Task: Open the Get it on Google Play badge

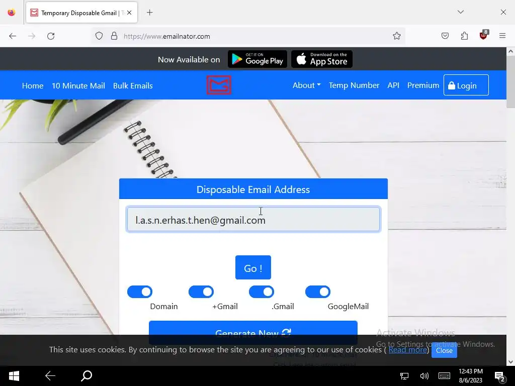Action: point(257,59)
